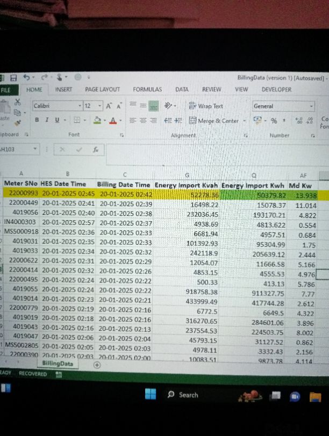Screen dimensions: 329x436
Task: Open Alignment settings dialog launcher
Action: pos(246,135)
